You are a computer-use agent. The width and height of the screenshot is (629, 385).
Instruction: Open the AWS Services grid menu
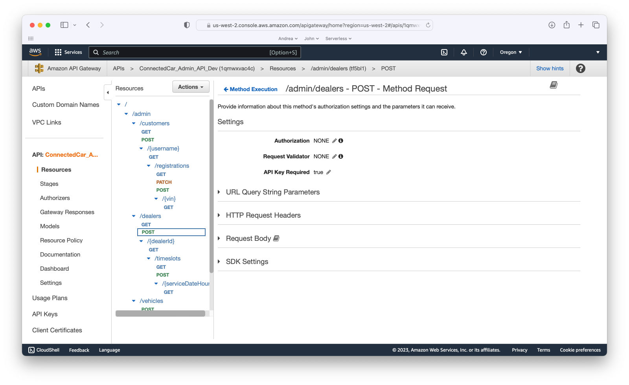coord(68,52)
